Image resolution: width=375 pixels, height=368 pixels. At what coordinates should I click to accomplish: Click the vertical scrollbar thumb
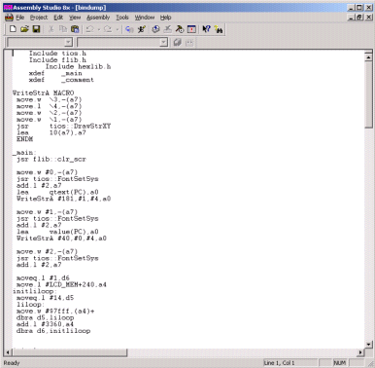[x=368, y=94]
